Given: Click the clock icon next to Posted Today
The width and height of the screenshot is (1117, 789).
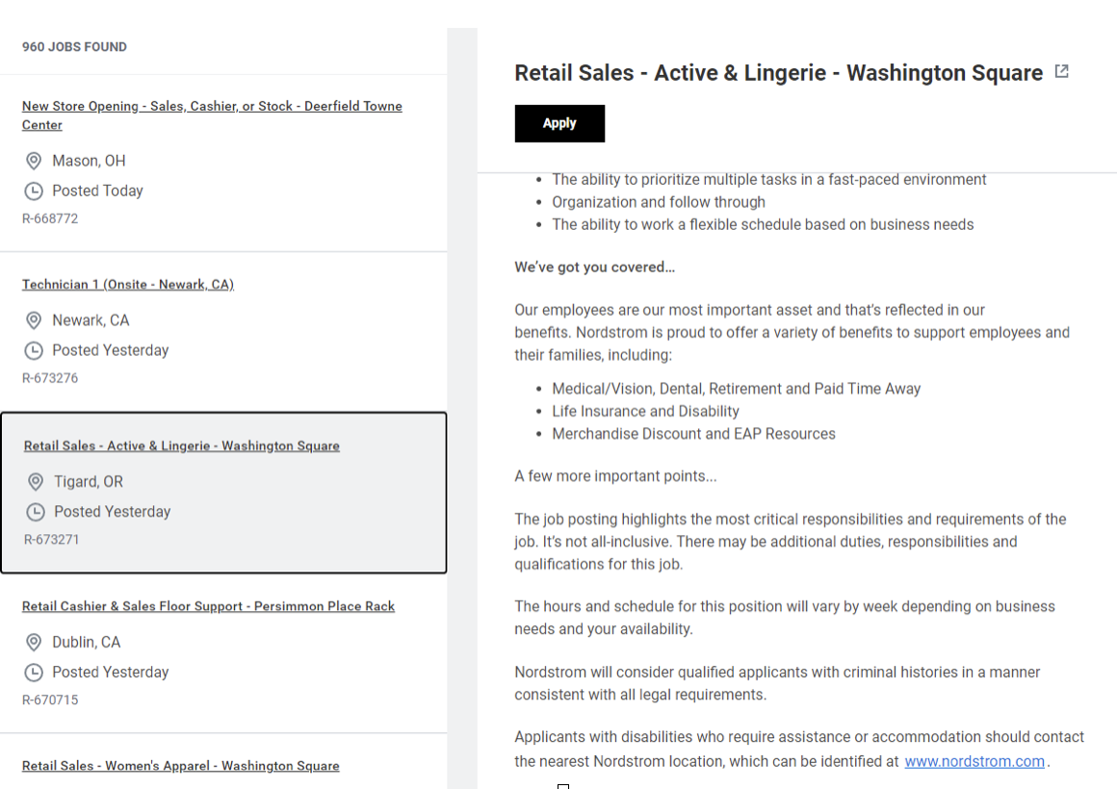Looking at the screenshot, I should pos(35,191).
